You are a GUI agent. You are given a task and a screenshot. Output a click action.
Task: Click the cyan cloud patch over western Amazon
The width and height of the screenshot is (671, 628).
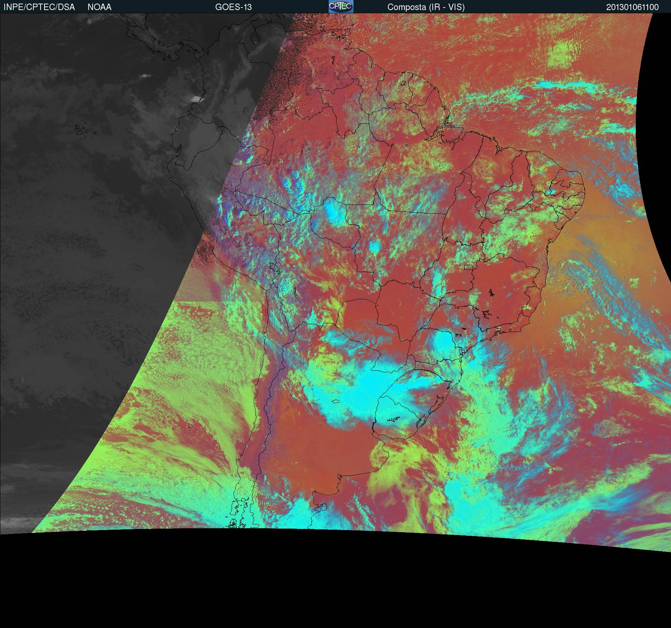334,212
